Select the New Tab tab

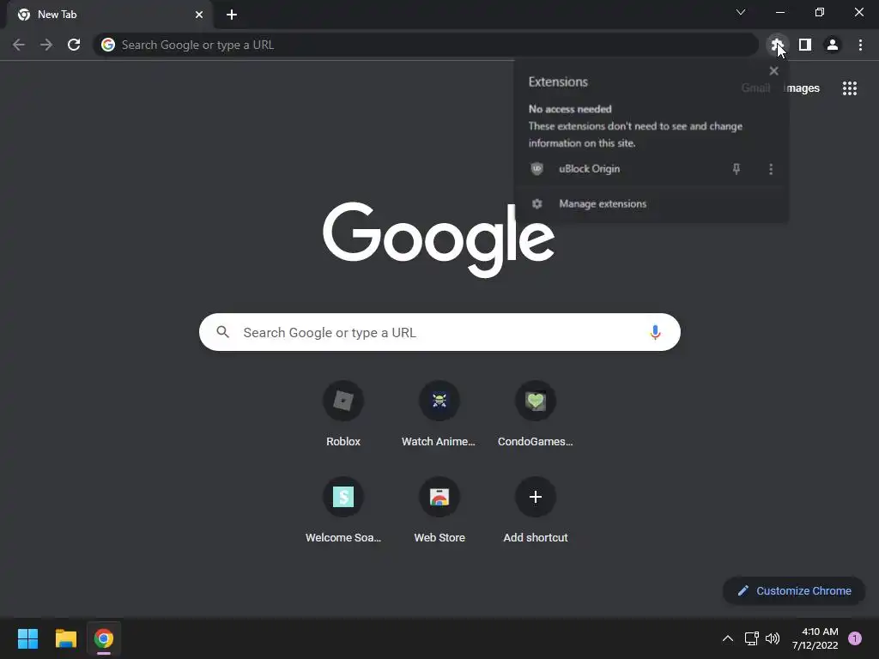pyautogui.click(x=109, y=15)
